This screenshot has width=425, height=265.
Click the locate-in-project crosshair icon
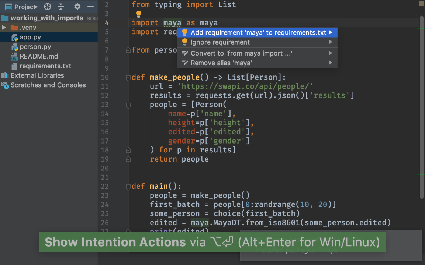coord(48,7)
